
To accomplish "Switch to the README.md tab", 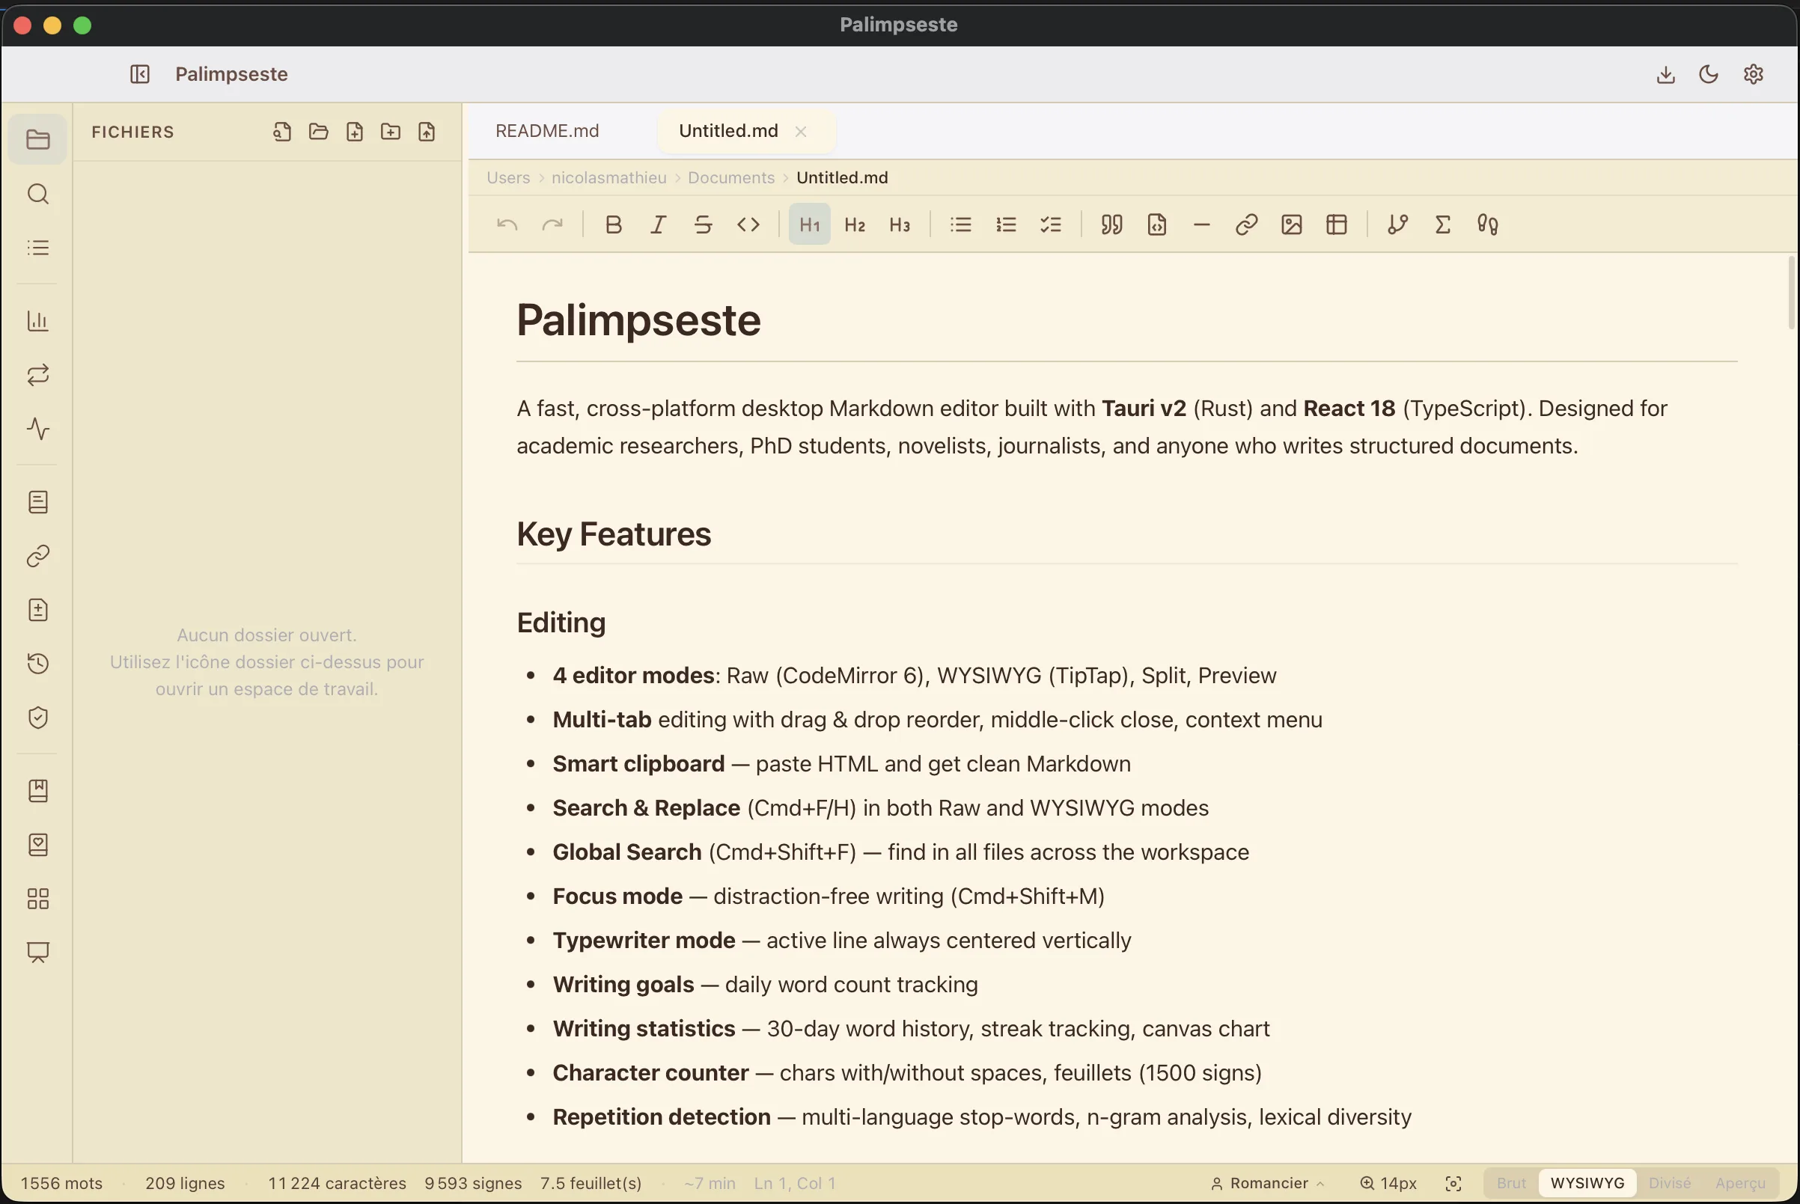I will tap(548, 131).
